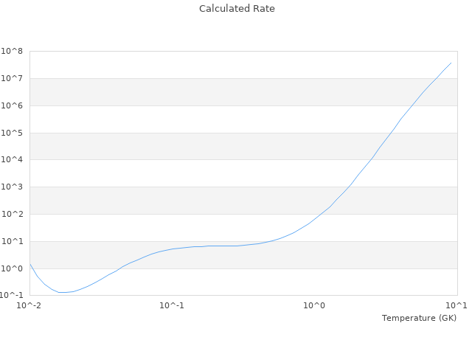Click the 10^-1 label on the x-axis
The width and height of the screenshot is (472, 354).
[171, 305]
